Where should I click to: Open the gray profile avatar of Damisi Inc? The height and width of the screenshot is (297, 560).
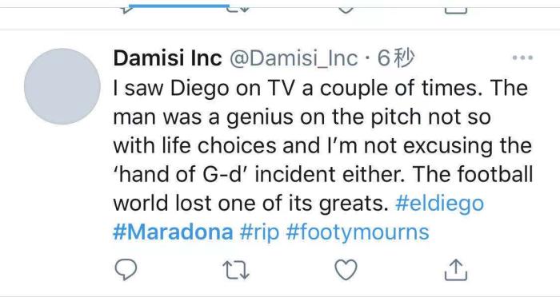(x=62, y=86)
